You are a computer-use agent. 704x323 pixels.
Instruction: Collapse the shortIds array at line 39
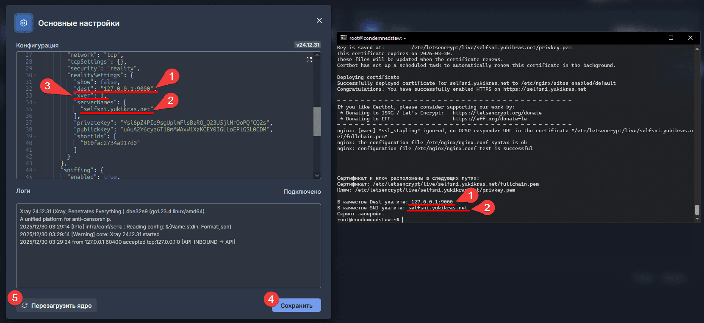point(35,136)
